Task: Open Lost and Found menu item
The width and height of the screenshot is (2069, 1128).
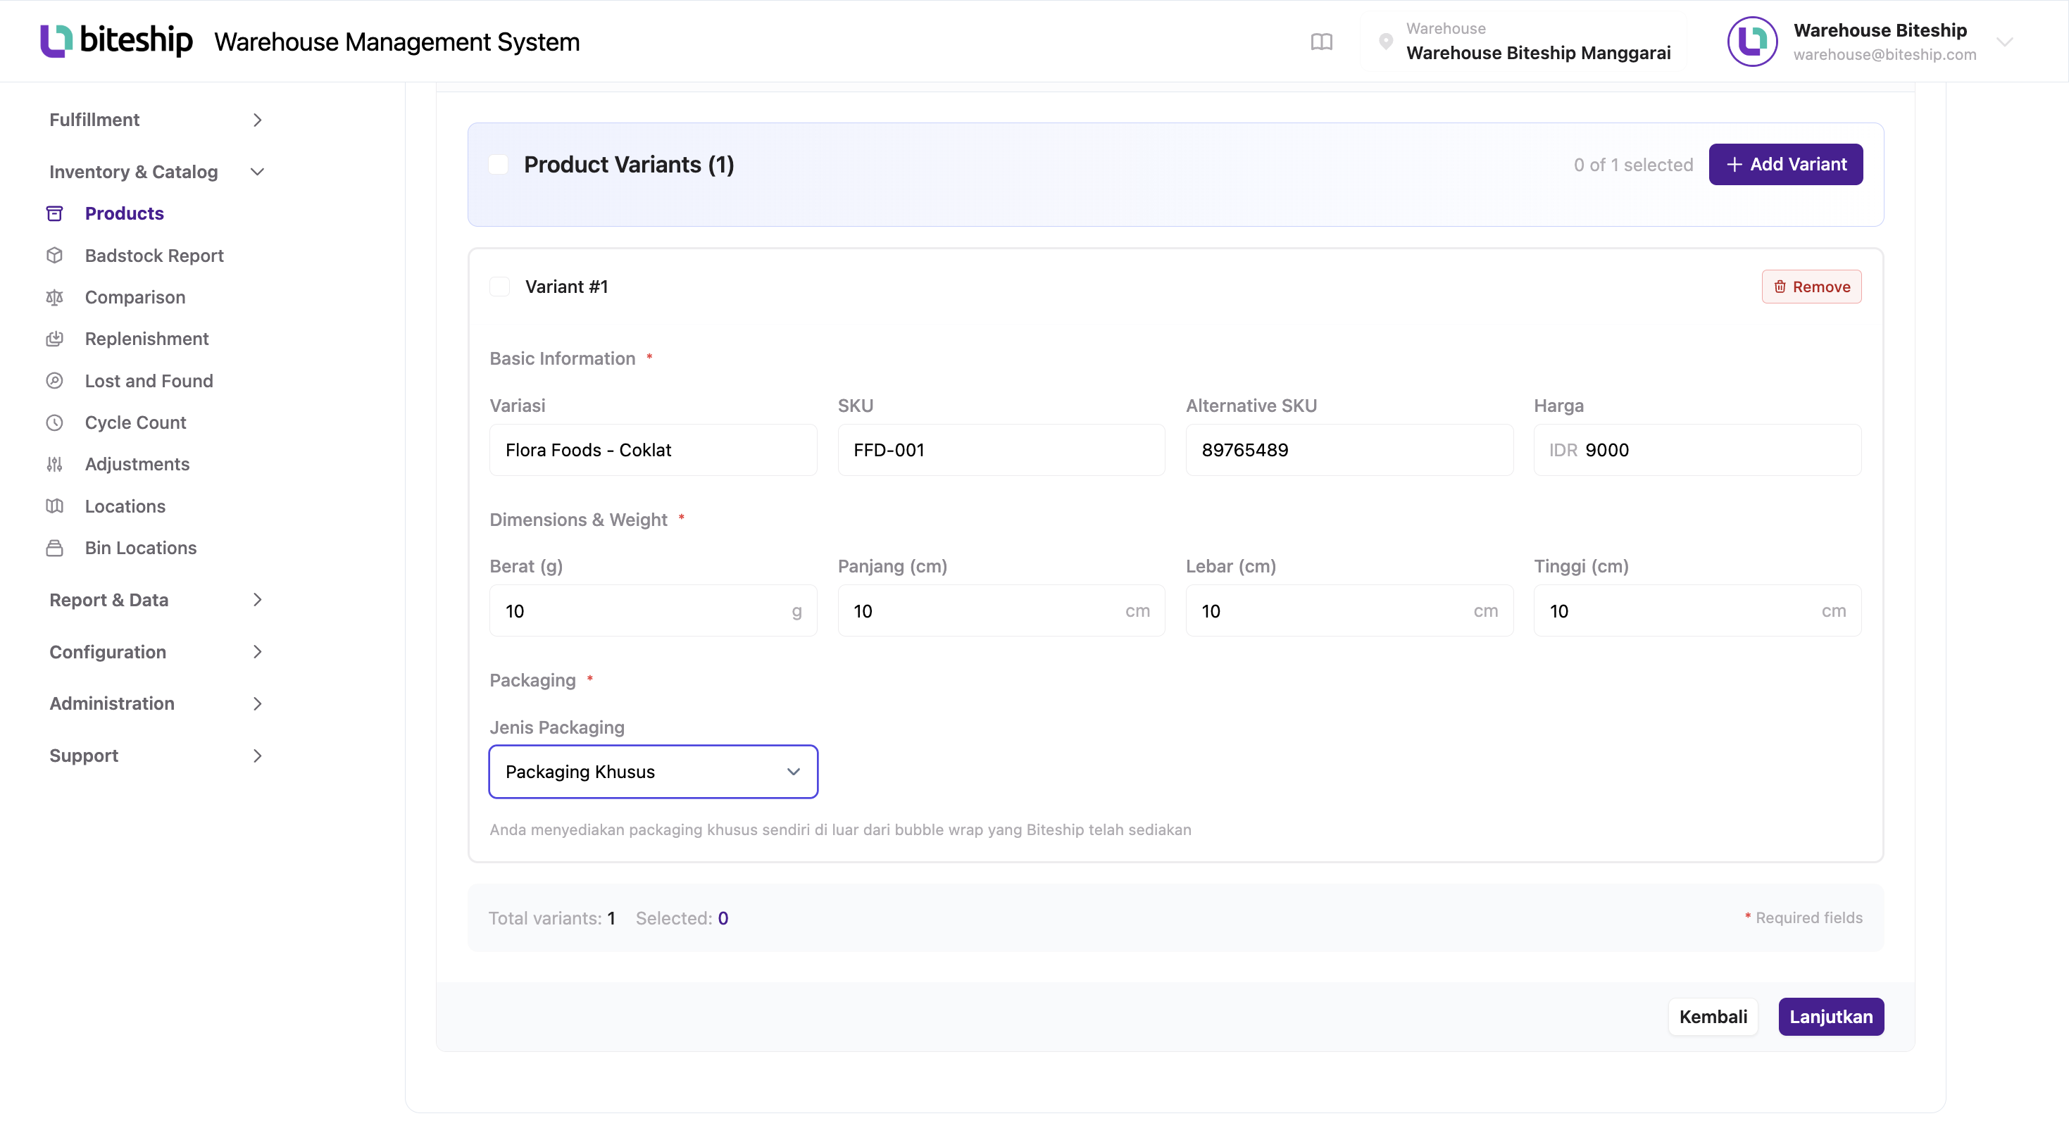Action: pos(149,380)
